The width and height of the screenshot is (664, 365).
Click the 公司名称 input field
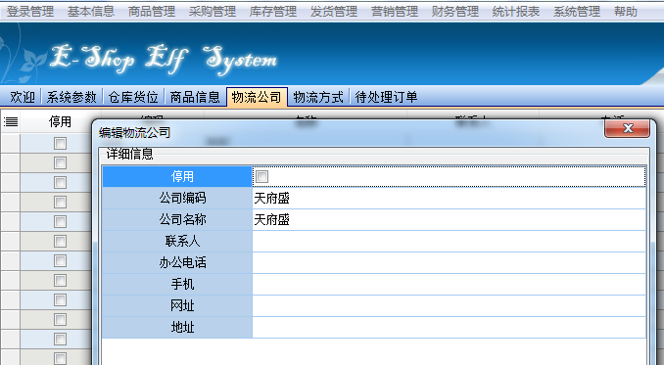449,219
